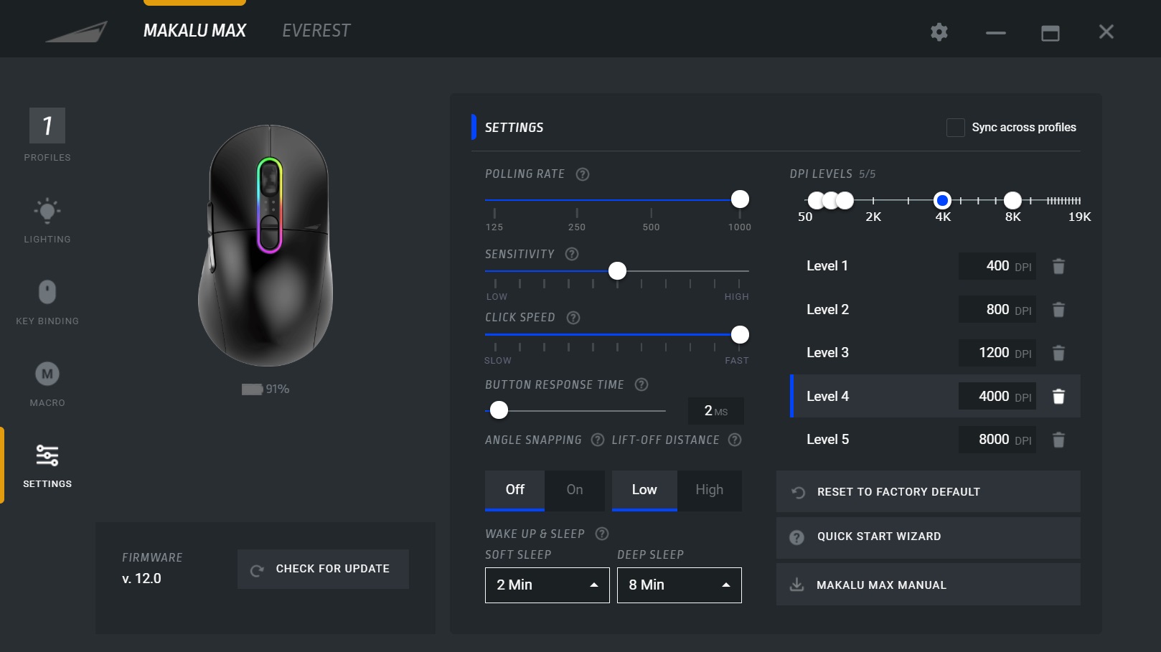
Task: Delete DPI Level 1 with trash icon
Action: tap(1058, 266)
